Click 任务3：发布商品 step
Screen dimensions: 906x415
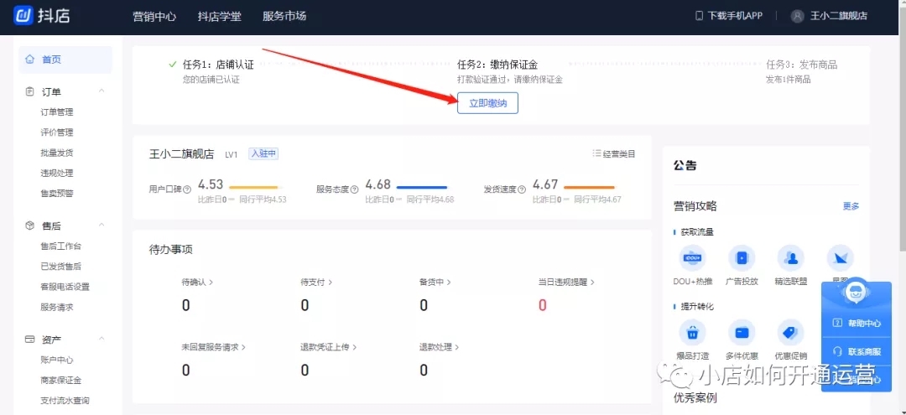click(801, 65)
